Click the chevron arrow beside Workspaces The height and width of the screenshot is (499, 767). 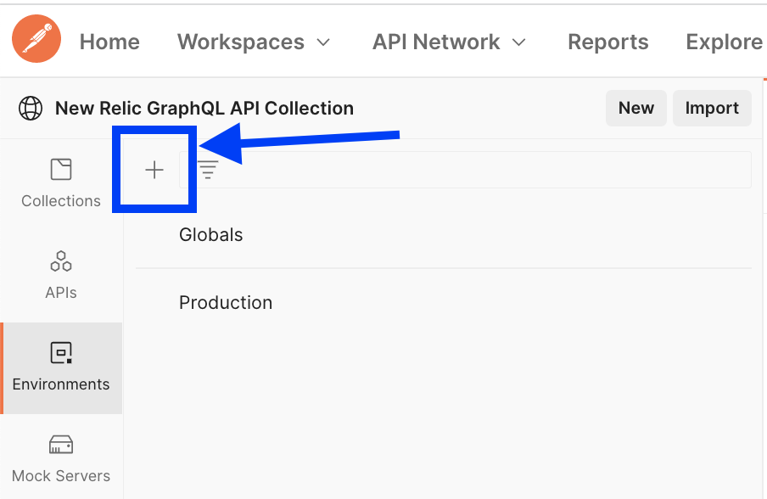click(x=322, y=42)
